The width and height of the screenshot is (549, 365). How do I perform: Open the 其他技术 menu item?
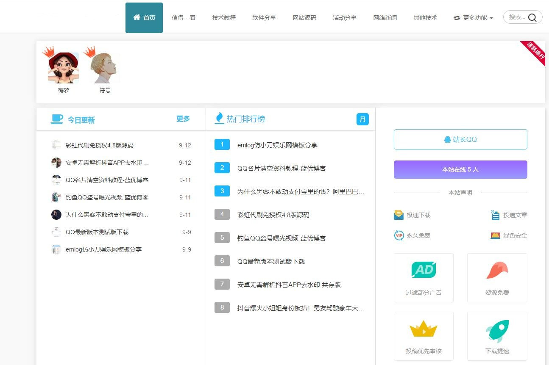pyautogui.click(x=425, y=18)
